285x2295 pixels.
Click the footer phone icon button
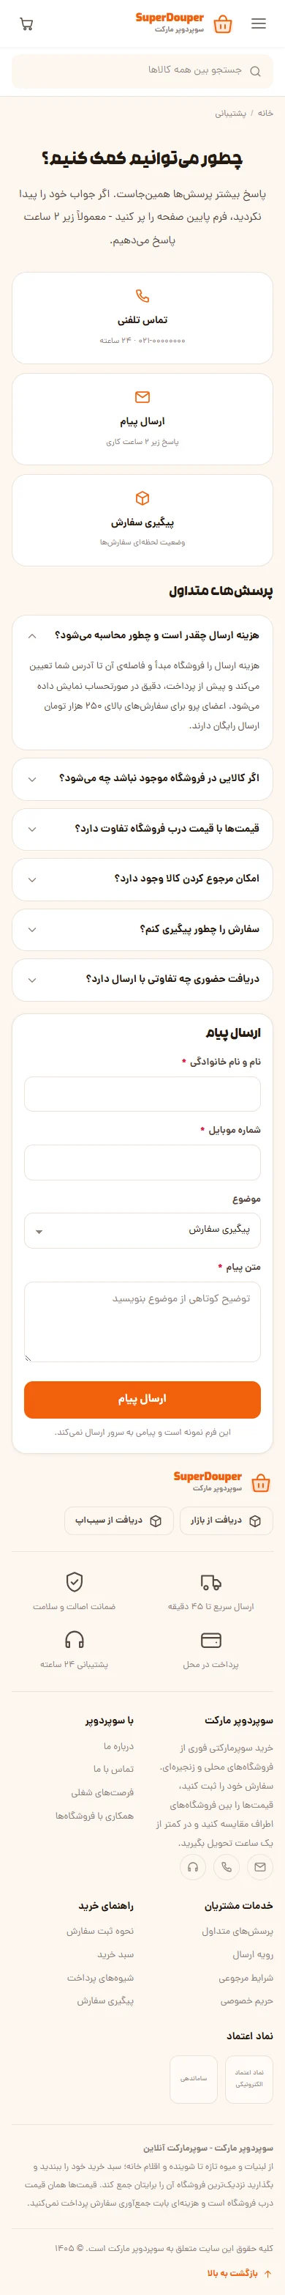click(227, 1866)
